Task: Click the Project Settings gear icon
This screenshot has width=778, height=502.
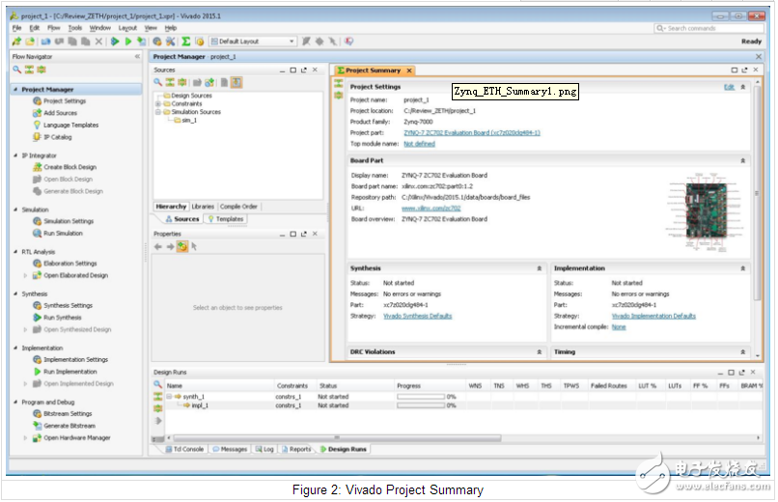Action: (x=37, y=100)
